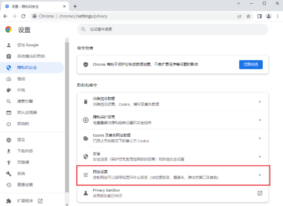The height and width of the screenshot is (206, 283).
Task: Click the external link icon beside 扩展程序
Action: click(x=40, y=201)
